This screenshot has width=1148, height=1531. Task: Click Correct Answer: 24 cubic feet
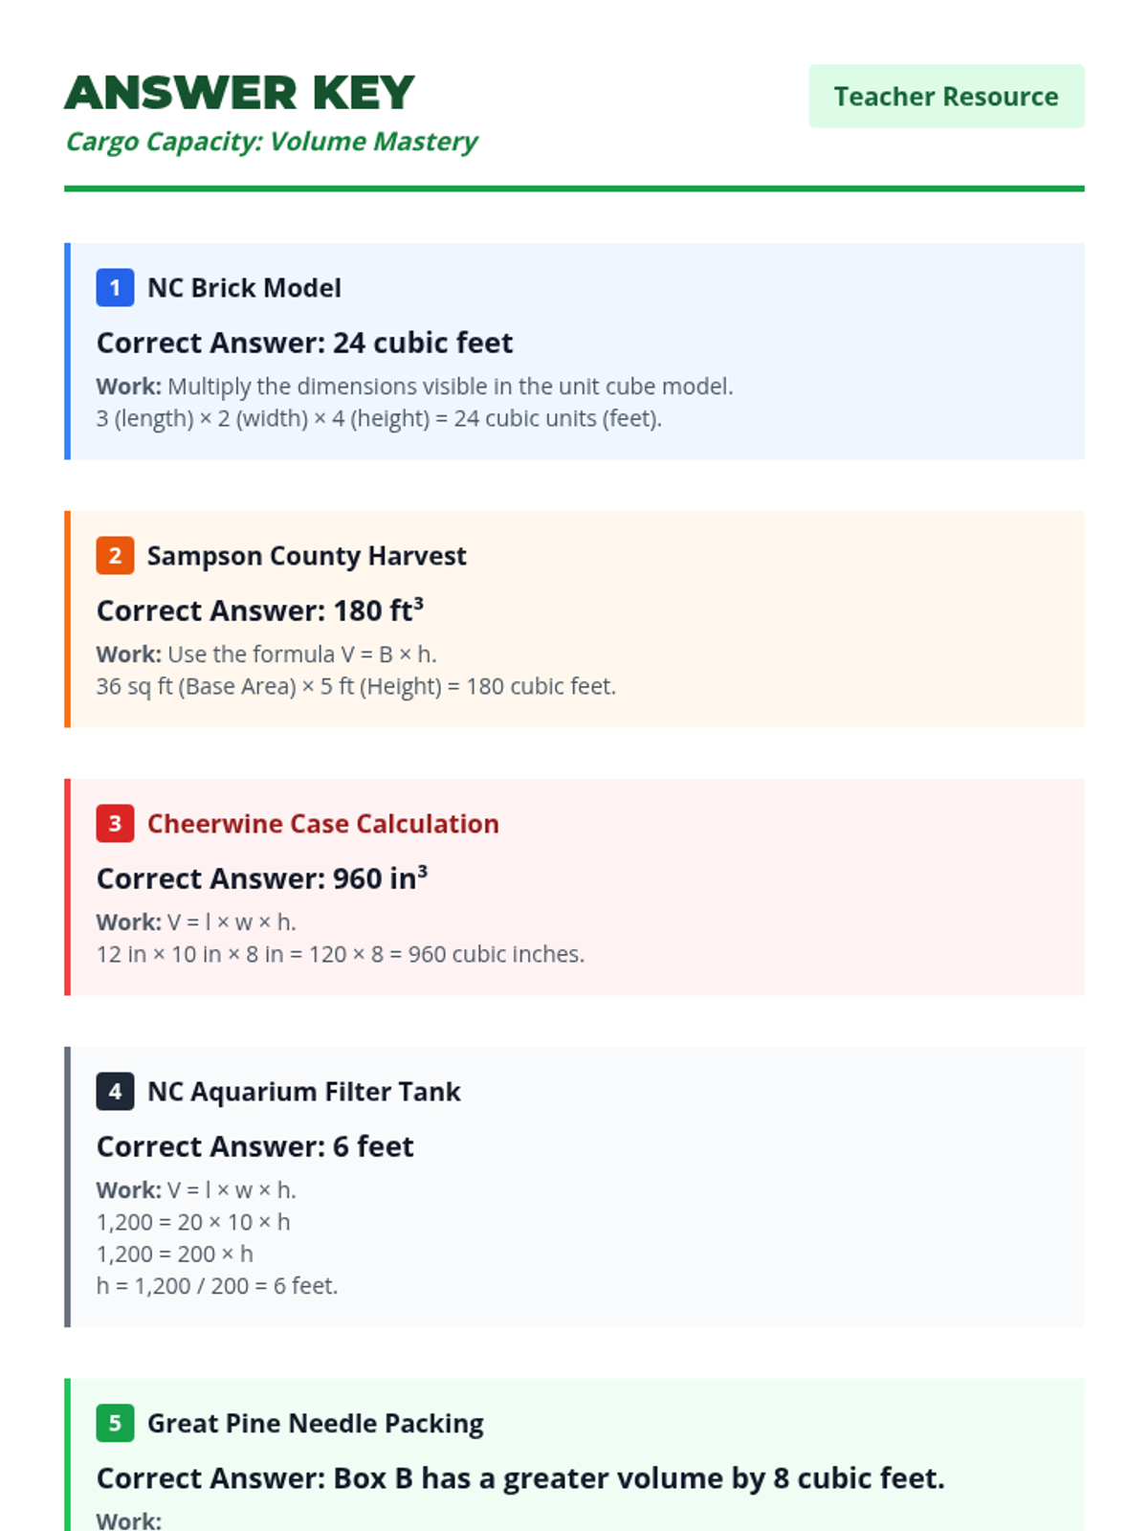pyautogui.click(x=304, y=343)
